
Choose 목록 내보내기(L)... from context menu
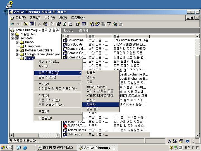pyautogui.click(x=58, y=105)
